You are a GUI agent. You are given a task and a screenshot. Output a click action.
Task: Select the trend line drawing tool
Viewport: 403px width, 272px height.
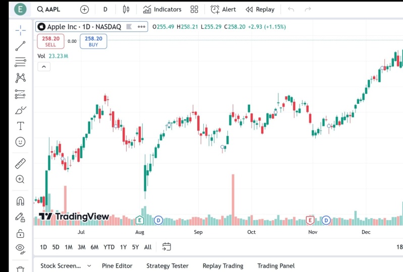pyautogui.click(x=20, y=46)
